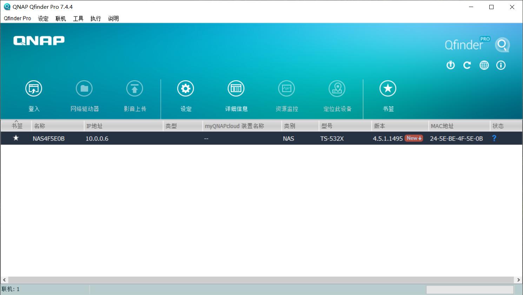Select the 登入 (Login) icon
Screen dimensions: 523x295
tap(33, 88)
